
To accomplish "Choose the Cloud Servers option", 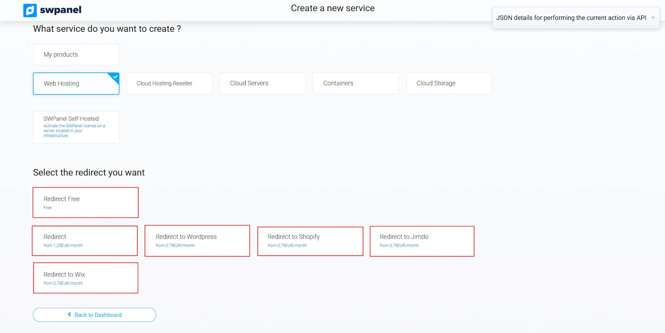I will coord(262,83).
